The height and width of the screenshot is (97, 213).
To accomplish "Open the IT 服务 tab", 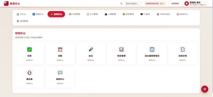I will point(145,14).
